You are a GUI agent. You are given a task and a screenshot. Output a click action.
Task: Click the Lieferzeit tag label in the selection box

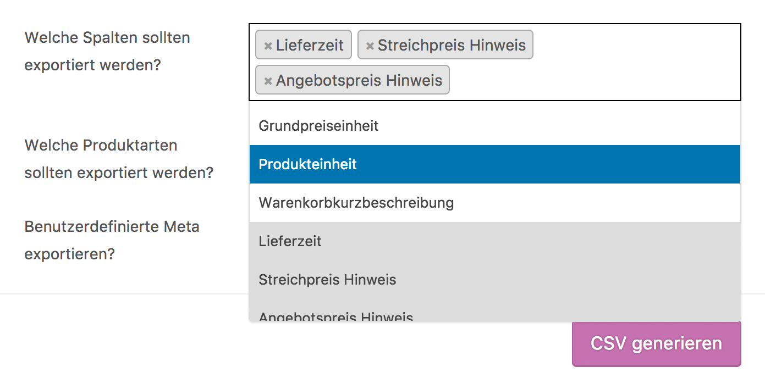coord(310,45)
